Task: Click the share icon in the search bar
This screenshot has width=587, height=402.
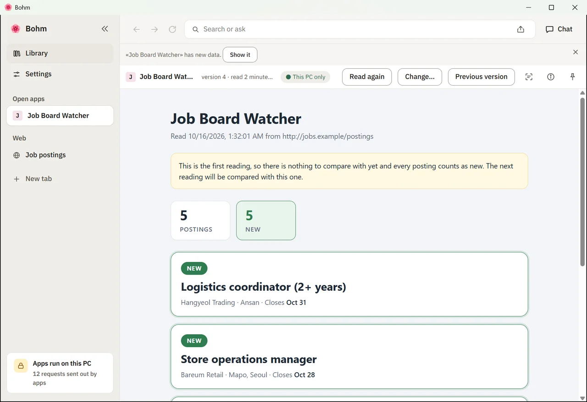Action: 521,29
